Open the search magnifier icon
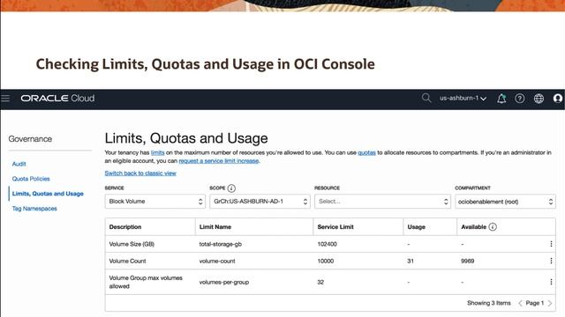This screenshot has height=317, width=565. 426,98
